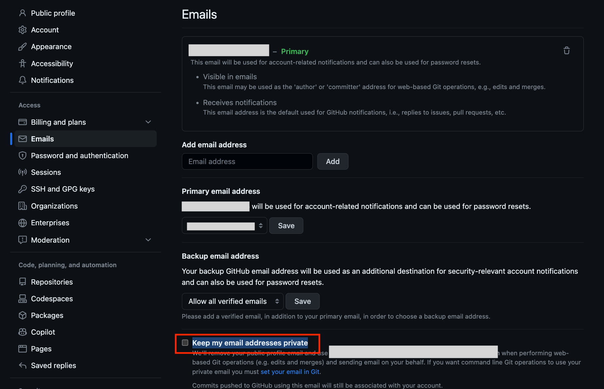Viewport: 604px width, 389px height.
Task: Save the backup email address setting
Action: pyautogui.click(x=303, y=301)
